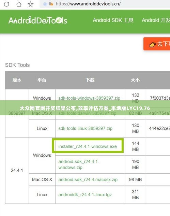
Task: Click the orange 去下载 button
Action: (x=157, y=44)
